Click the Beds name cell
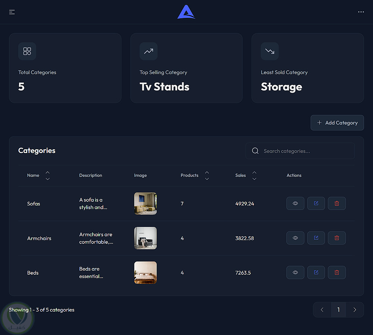Viewport: 373px width, 335px height. (33, 273)
